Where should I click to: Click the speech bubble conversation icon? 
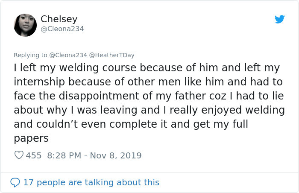point(15,182)
